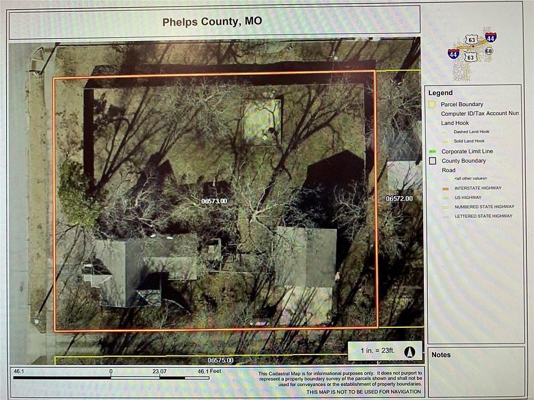Click the Dashed Land Hook legend entry
Viewport: 534px width, 400px height.
coord(471,132)
